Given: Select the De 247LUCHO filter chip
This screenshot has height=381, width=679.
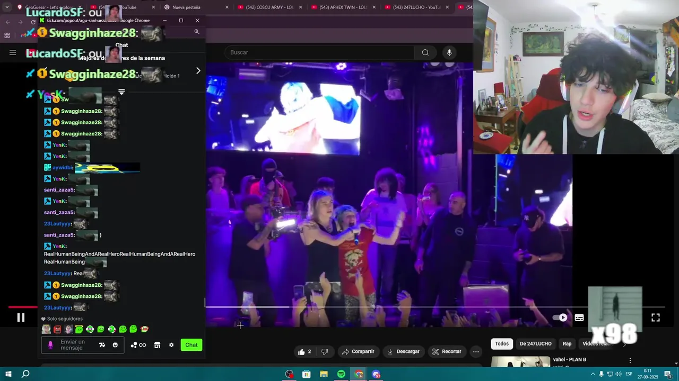Looking at the screenshot, I should pos(535,344).
